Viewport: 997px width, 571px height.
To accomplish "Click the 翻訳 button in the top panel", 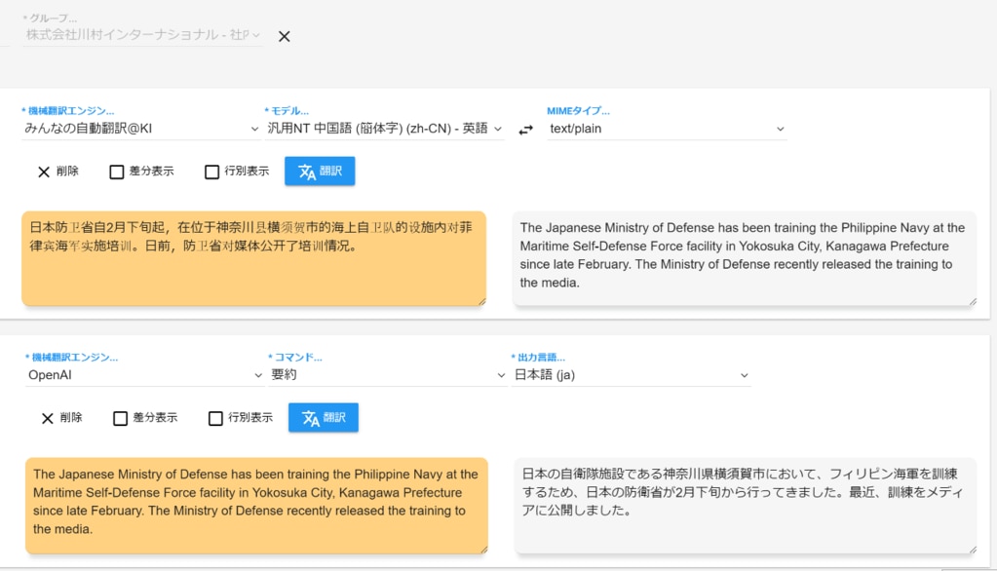I will tap(320, 171).
